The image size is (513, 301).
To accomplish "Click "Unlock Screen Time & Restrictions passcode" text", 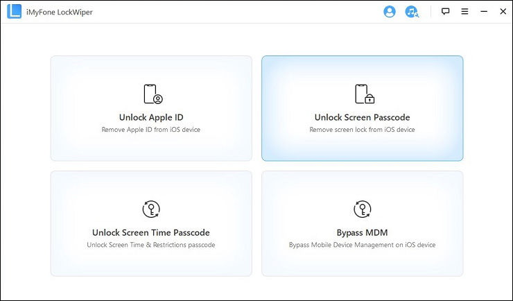I will tap(151, 245).
